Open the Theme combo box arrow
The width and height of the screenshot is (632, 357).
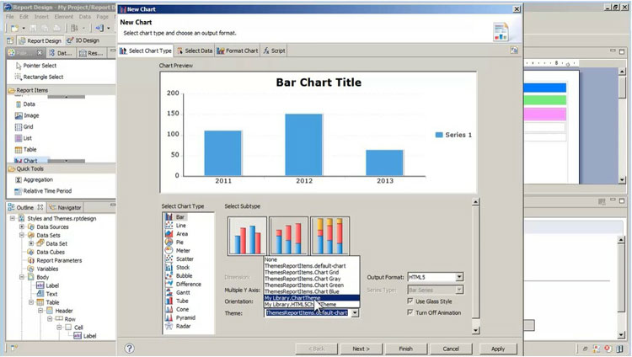pos(355,312)
